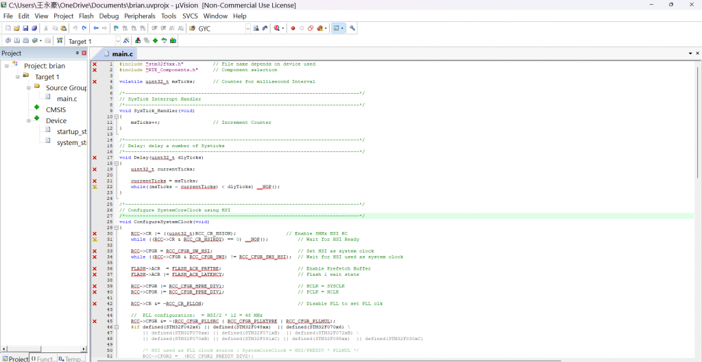This screenshot has width=702, height=362.
Task: Fold the SysTick_Handler code block at line 10
Action: [x=115, y=116]
